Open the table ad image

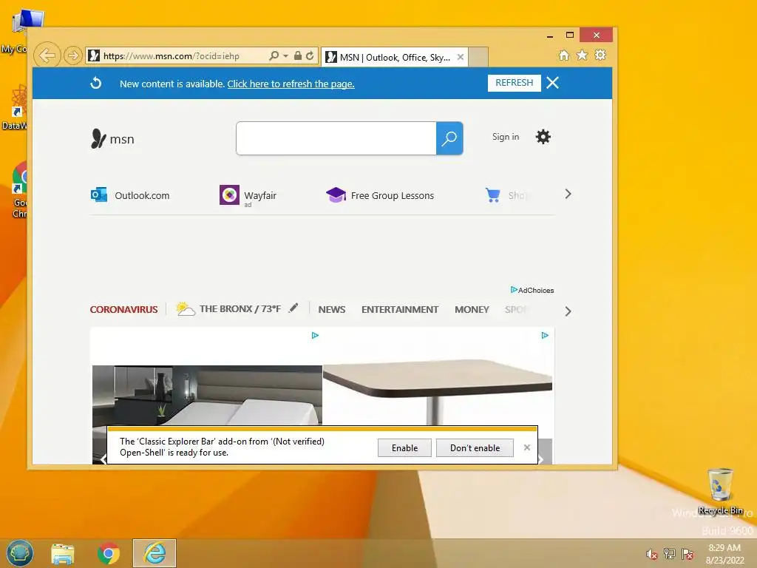tap(438, 392)
